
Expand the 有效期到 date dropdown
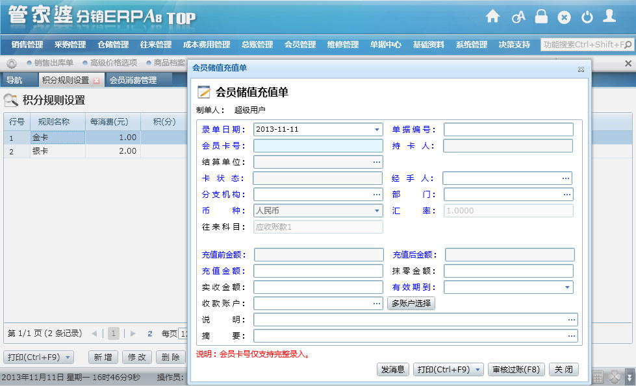coord(567,287)
